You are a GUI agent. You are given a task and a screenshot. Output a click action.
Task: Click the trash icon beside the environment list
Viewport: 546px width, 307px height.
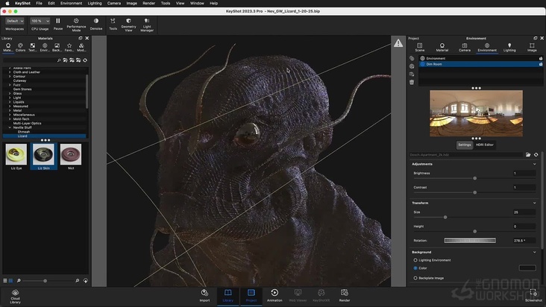412,82
